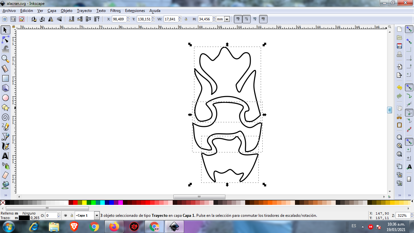Click the Print document icon
This screenshot has height=233, width=414.
click(399, 54)
